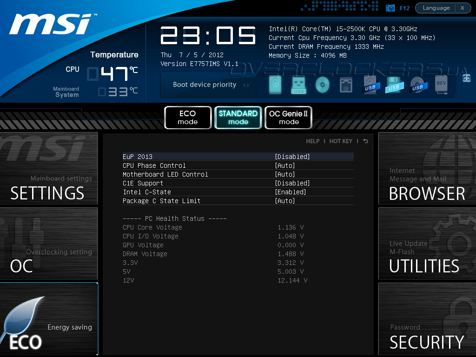This screenshot has height=357, width=476.
Task: Open the UTILITIES Live Update panel
Action: click(427, 244)
